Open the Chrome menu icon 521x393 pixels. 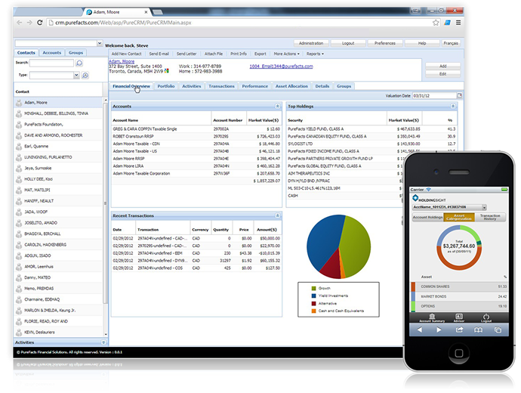click(x=458, y=23)
